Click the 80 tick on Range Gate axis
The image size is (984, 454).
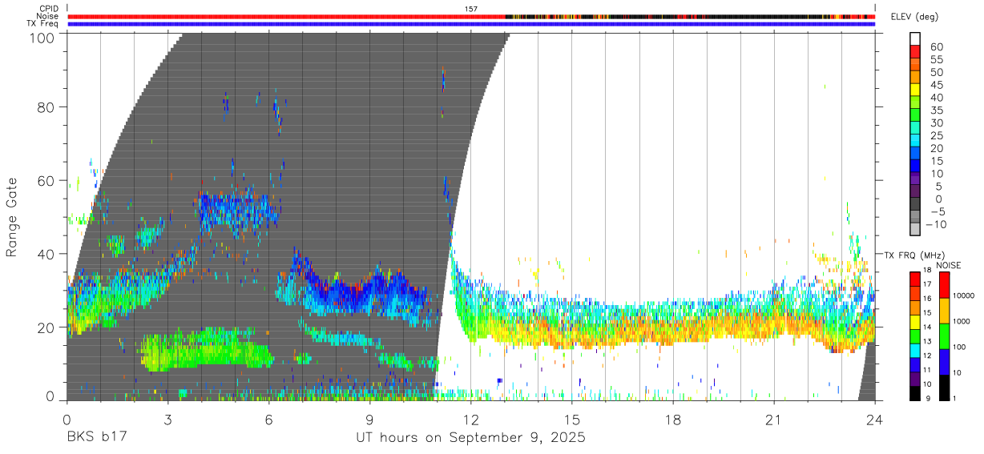tap(47, 107)
